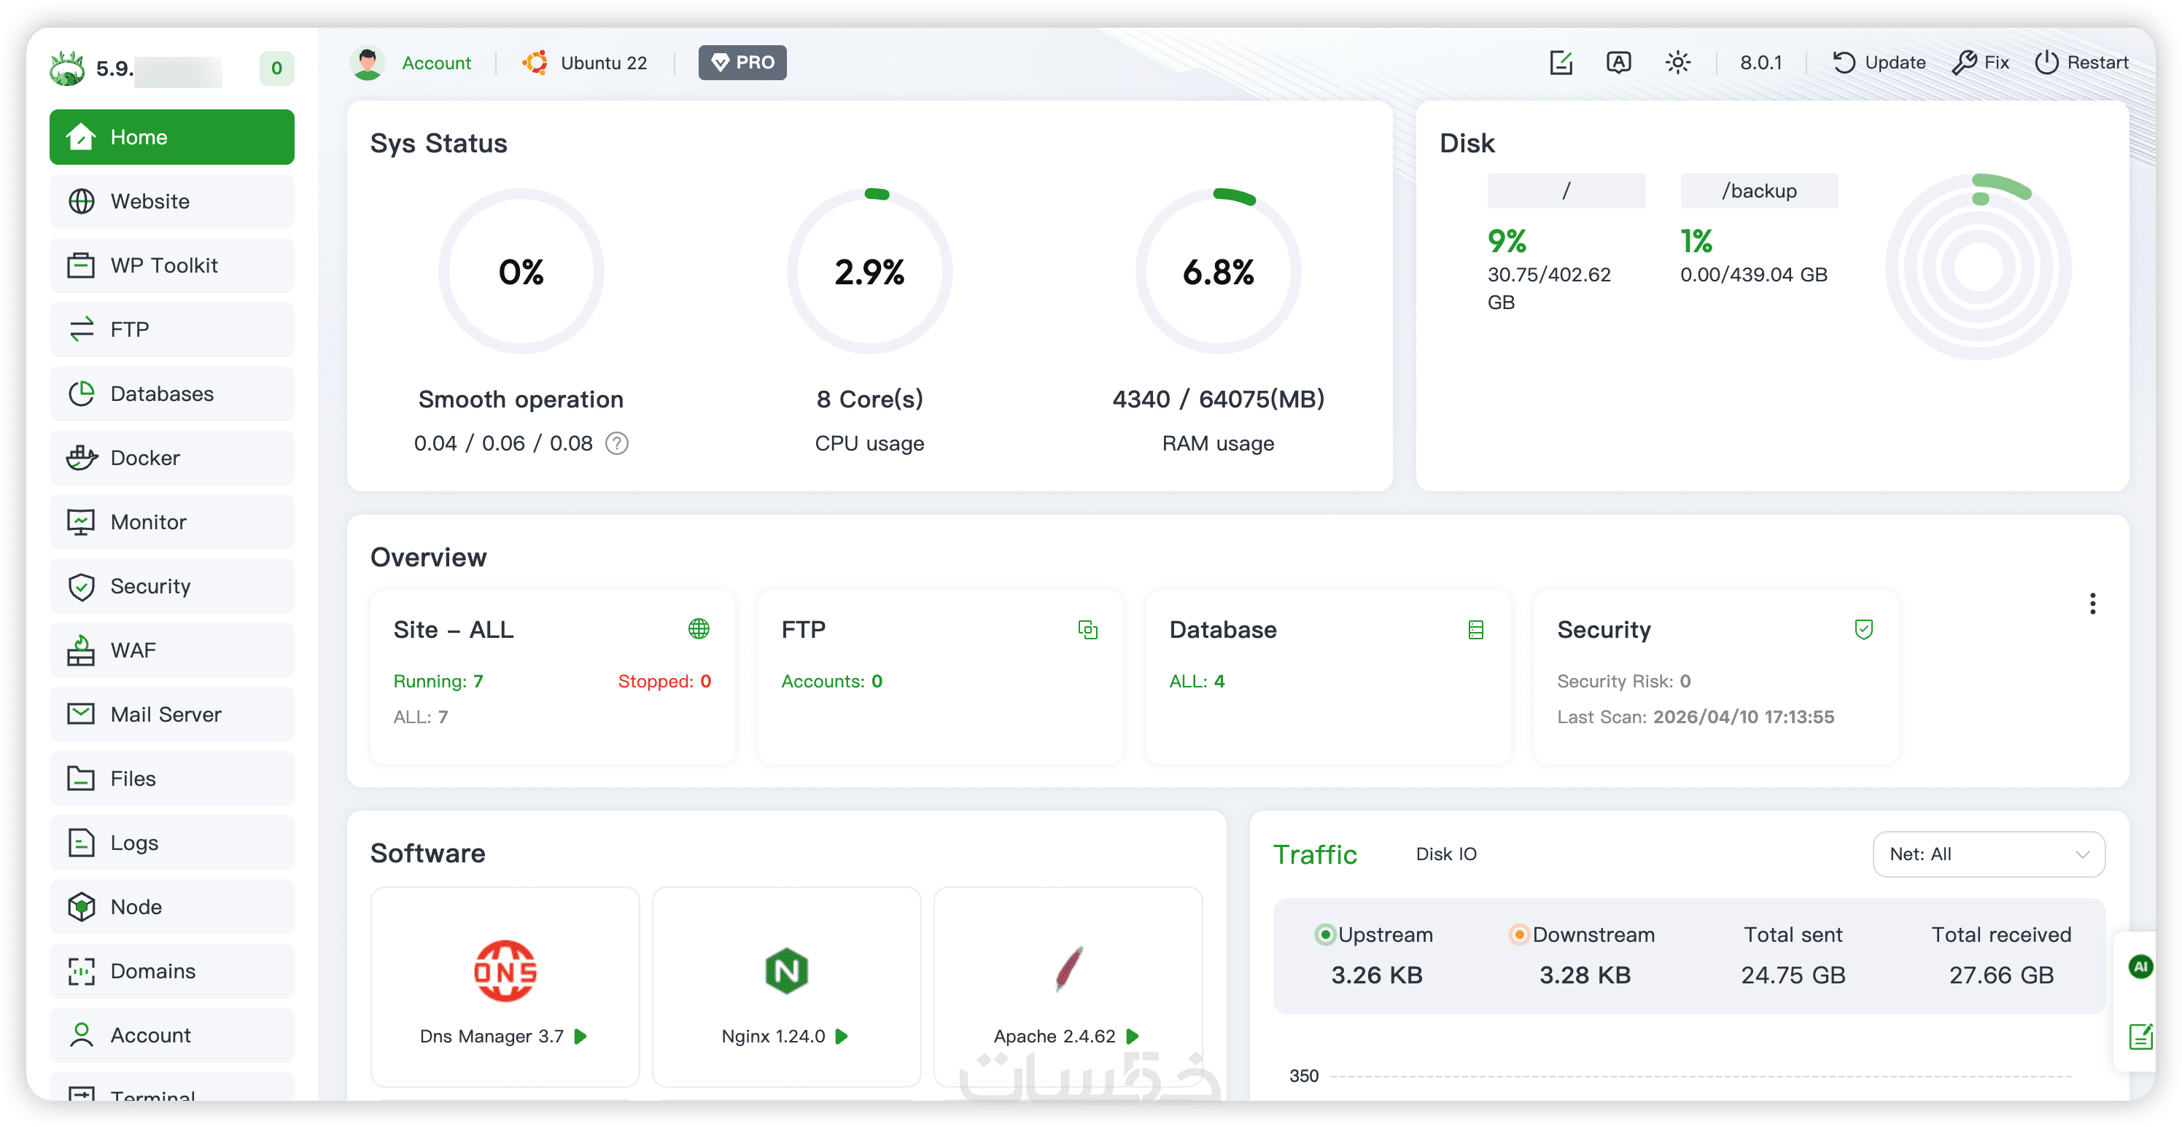Select the /backup disk partition
This screenshot has width=2182, height=1127.
click(x=1758, y=192)
